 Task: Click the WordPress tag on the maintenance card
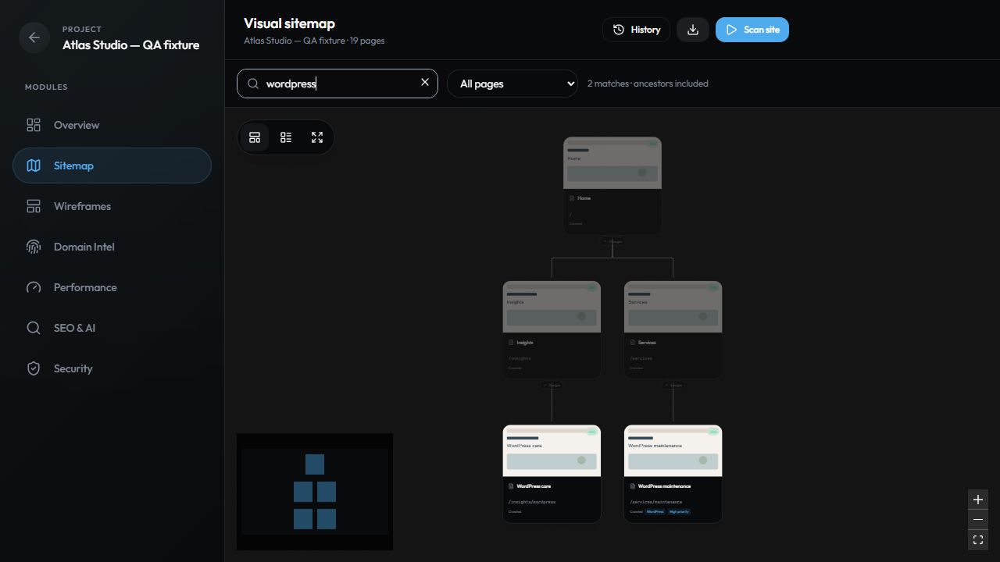[655, 512]
